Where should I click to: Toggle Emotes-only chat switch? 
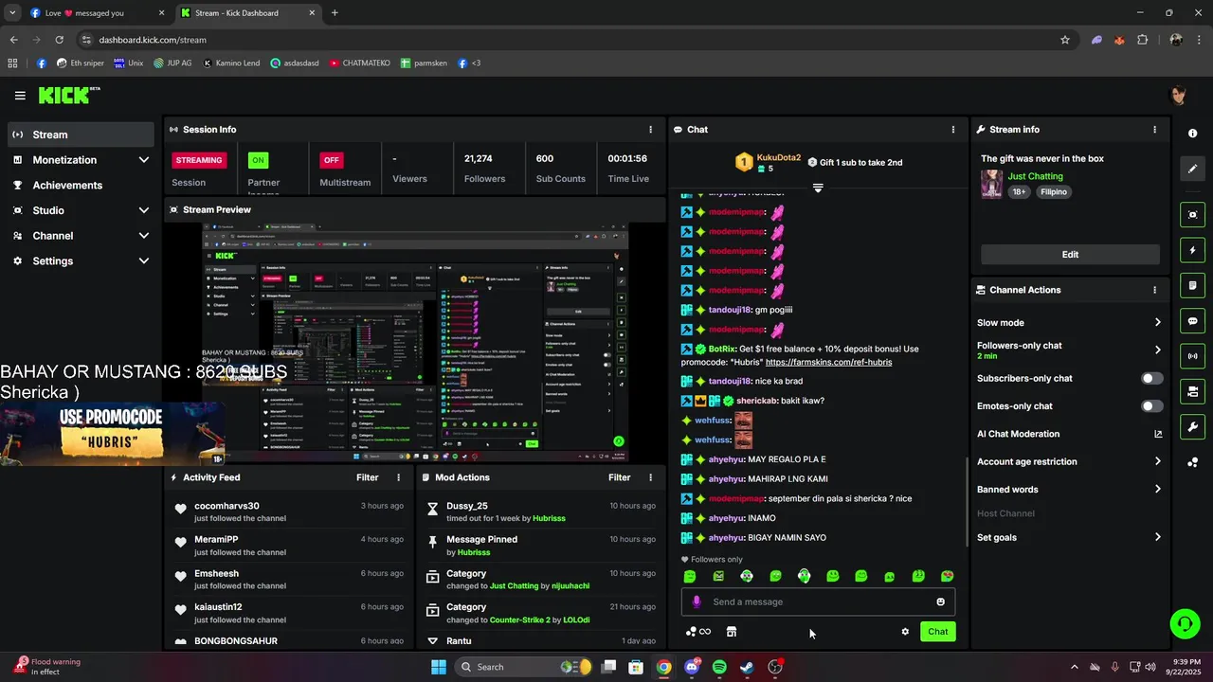click(1151, 406)
